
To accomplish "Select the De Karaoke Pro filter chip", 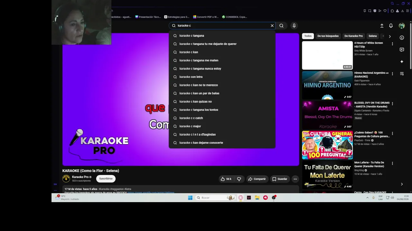I will click(x=353, y=36).
